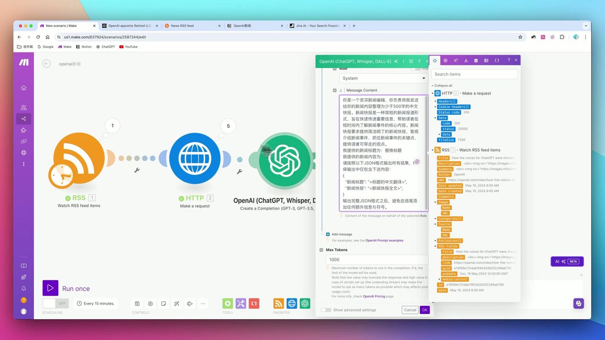This screenshot has width=605, height=340.
Task: Select the RSS Watch RSS feed items module
Action: pos(77,159)
